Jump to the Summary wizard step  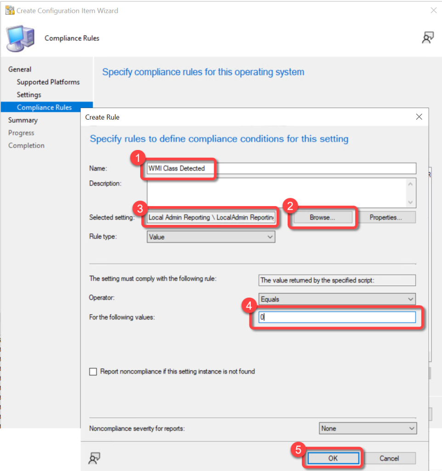[23, 120]
